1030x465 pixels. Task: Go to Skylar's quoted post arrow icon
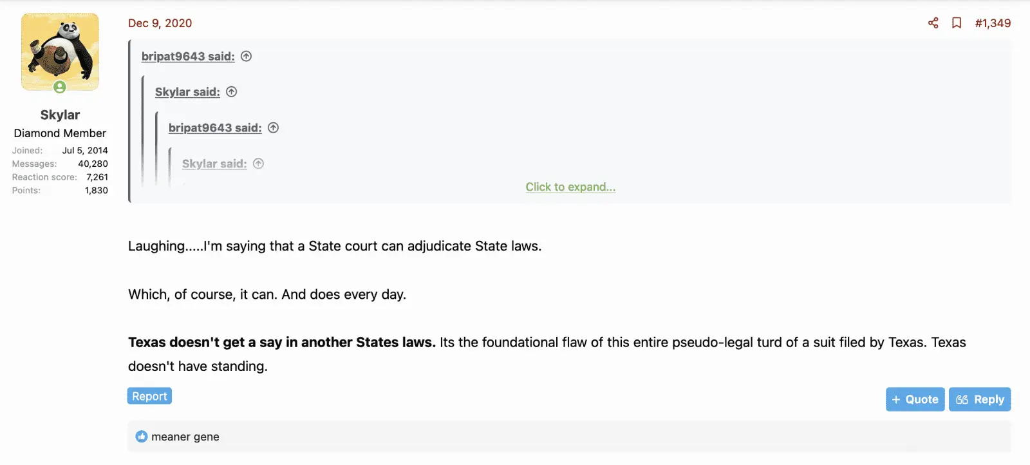click(232, 92)
